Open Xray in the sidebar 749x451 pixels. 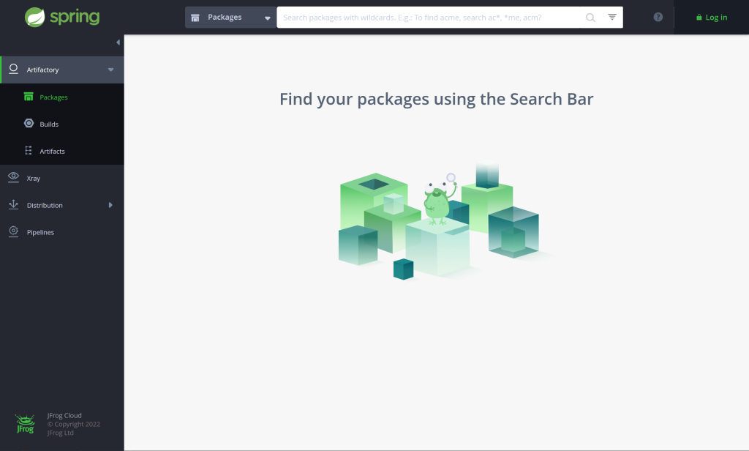(x=62, y=178)
